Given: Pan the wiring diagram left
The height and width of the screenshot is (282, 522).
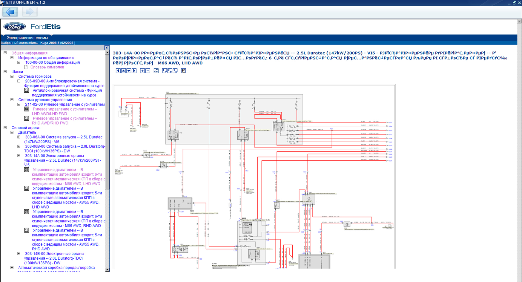Looking at the screenshot, I should (x=118, y=71).
